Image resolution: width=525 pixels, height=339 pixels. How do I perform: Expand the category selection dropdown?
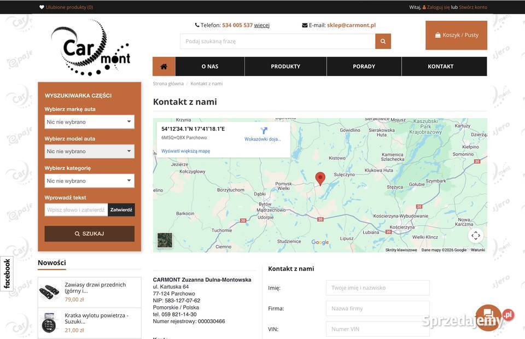point(89,181)
